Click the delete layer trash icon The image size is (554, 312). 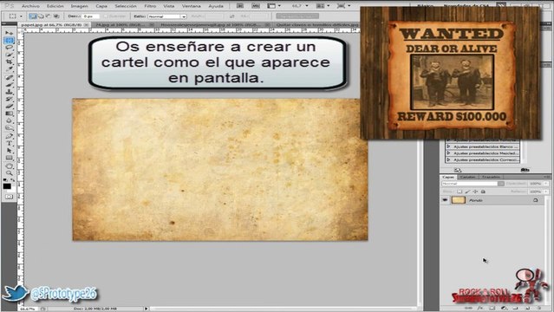(x=539, y=309)
